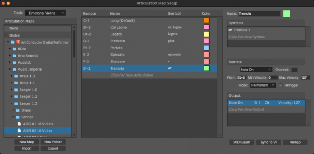
Task: Select the Brass folder icon
Action: click(x=18, y=110)
